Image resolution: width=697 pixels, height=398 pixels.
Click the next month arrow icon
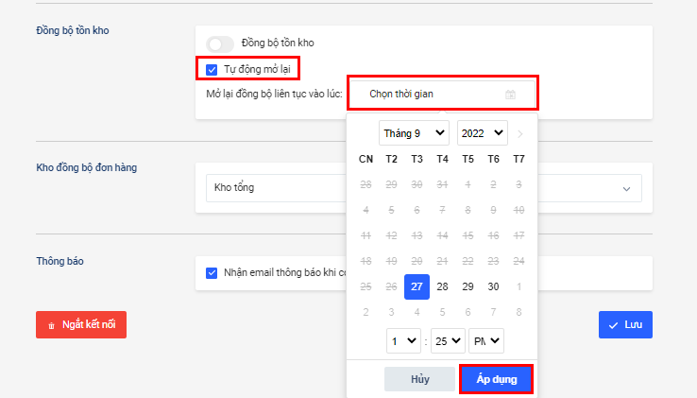(x=519, y=133)
